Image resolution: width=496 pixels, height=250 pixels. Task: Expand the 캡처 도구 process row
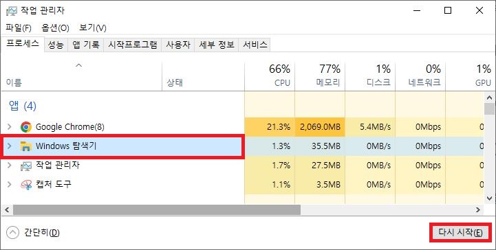click(x=10, y=184)
